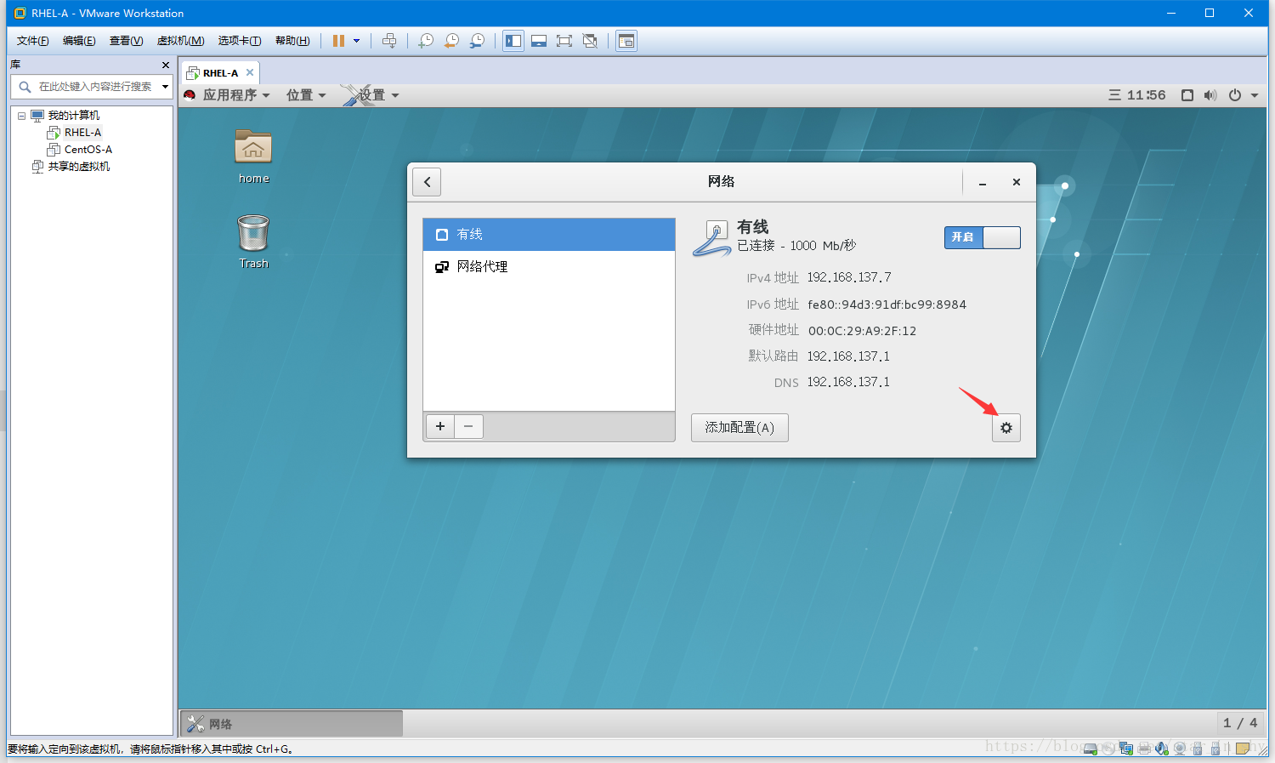The image size is (1275, 763).
Task: Open the dropdown arrow beside the pause button
Action: [x=356, y=41]
